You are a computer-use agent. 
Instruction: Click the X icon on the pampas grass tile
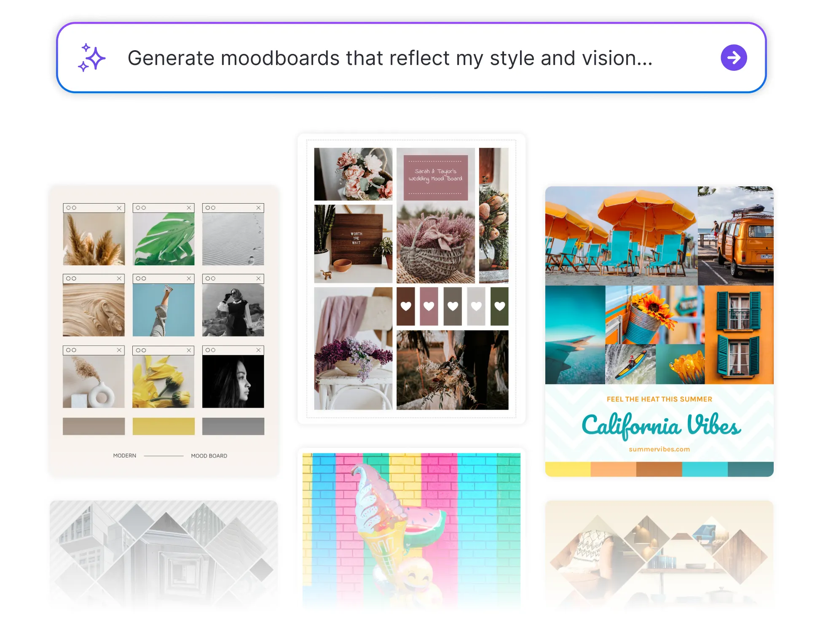(x=119, y=207)
